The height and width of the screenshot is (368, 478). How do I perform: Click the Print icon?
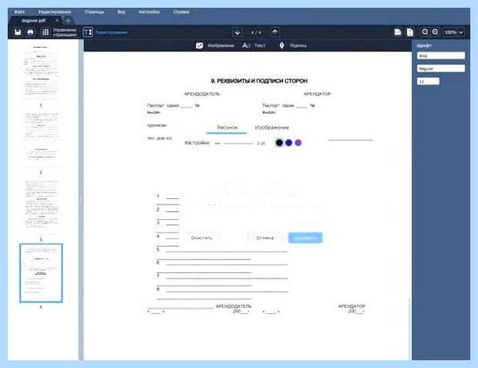(30, 32)
